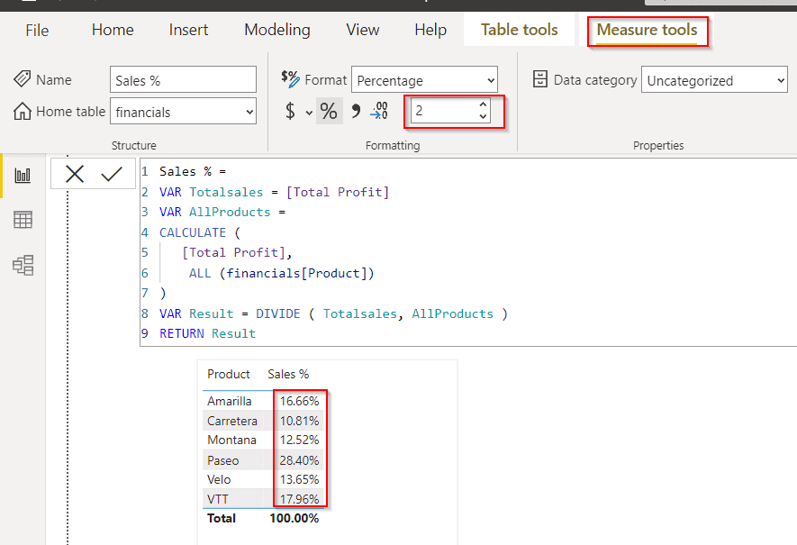Open the Data category dropdown
797x545 pixels.
pyautogui.click(x=715, y=80)
